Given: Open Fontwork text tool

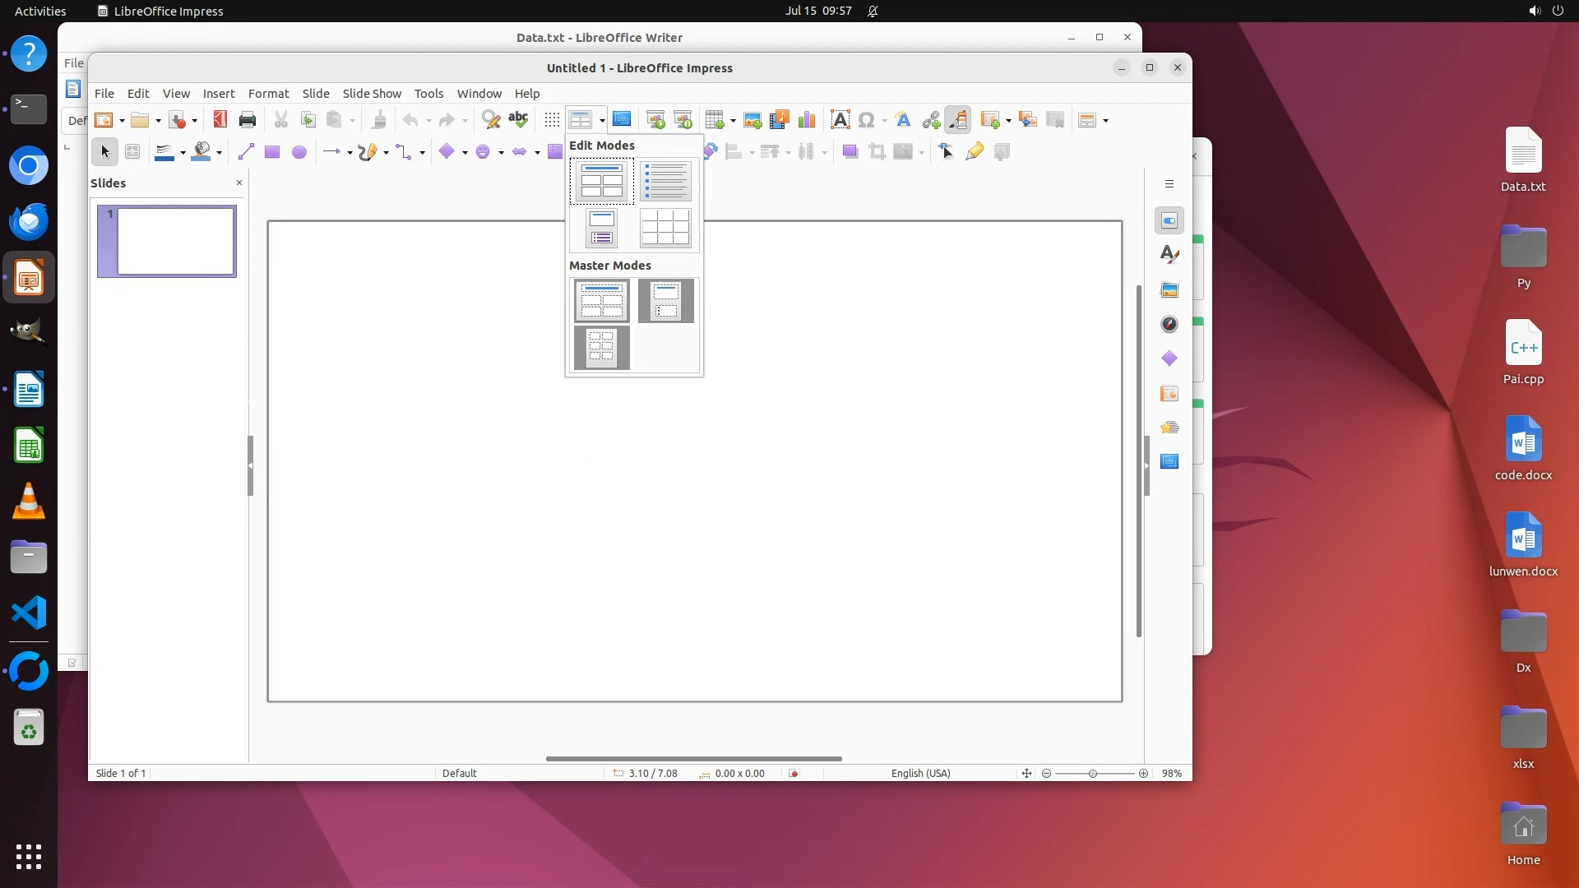Looking at the screenshot, I should [x=903, y=120].
